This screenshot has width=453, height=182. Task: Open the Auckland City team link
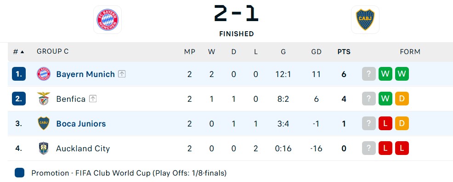[x=83, y=149]
